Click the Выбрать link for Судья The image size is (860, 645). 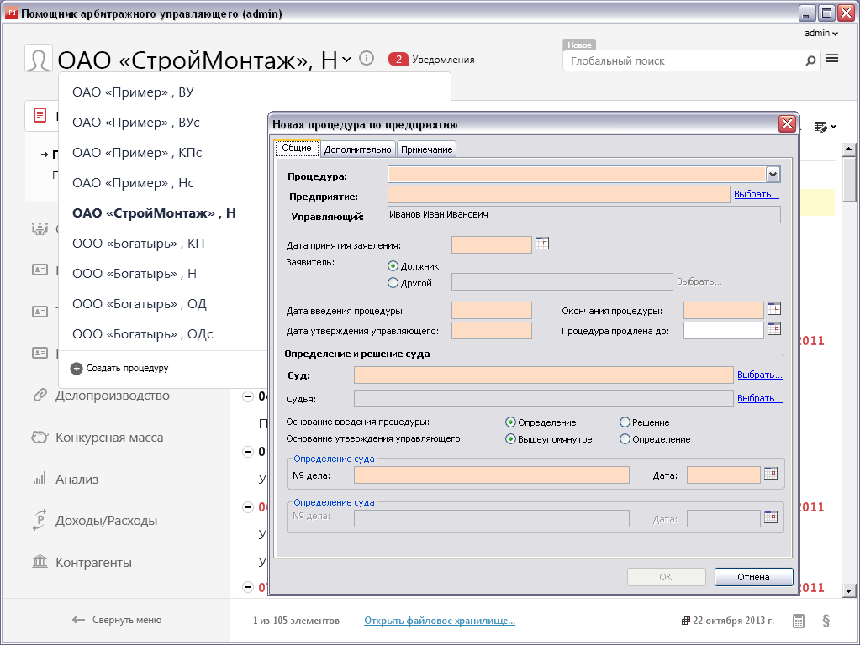pyautogui.click(x=760, y=398)
